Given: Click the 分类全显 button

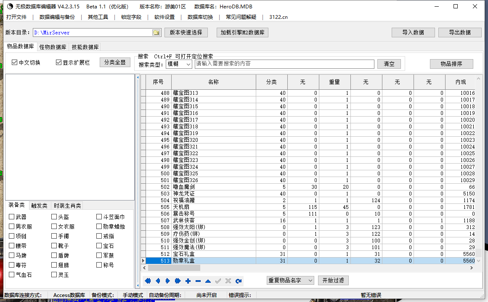Looking at the screenshot, I should 115,62.
